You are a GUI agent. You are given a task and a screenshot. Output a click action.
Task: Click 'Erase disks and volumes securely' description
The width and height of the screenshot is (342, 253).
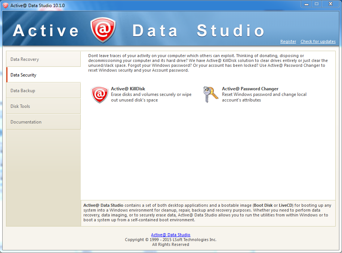(x=151, y=97)
